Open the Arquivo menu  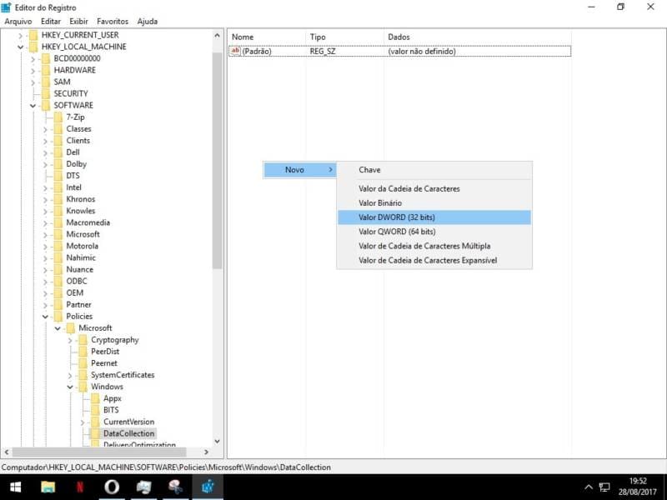tap(18, 22)
